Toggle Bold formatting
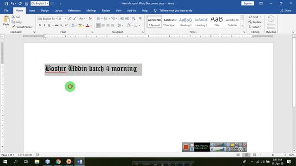 pyautogui.click(x=40, y=25)
